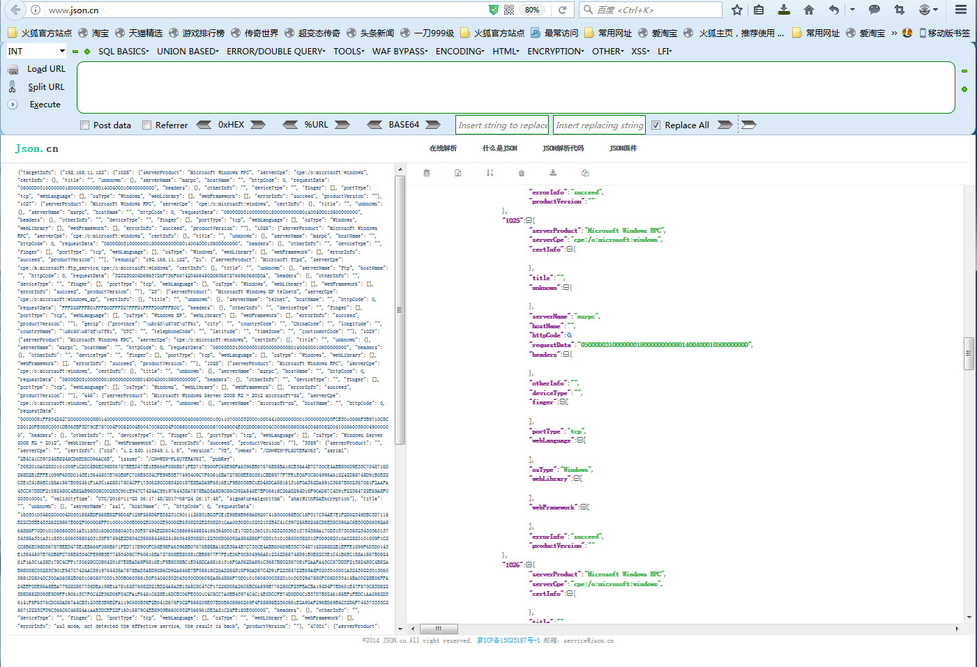Open the UNION BASED dropdown menu
This screenshot has height=667, width=977.
pos(188,51)
